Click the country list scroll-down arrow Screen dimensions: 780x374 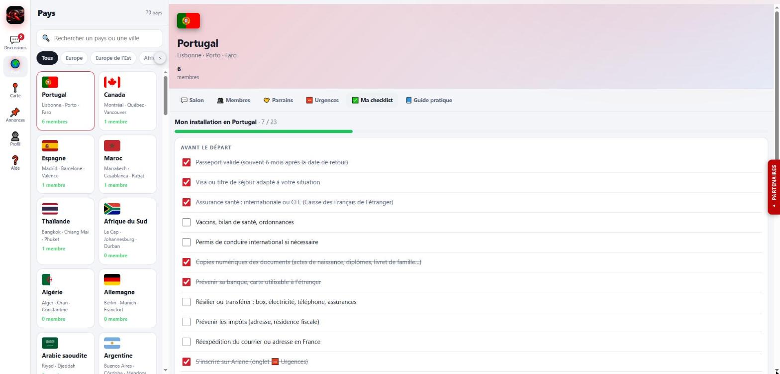[x=165, y=370]
